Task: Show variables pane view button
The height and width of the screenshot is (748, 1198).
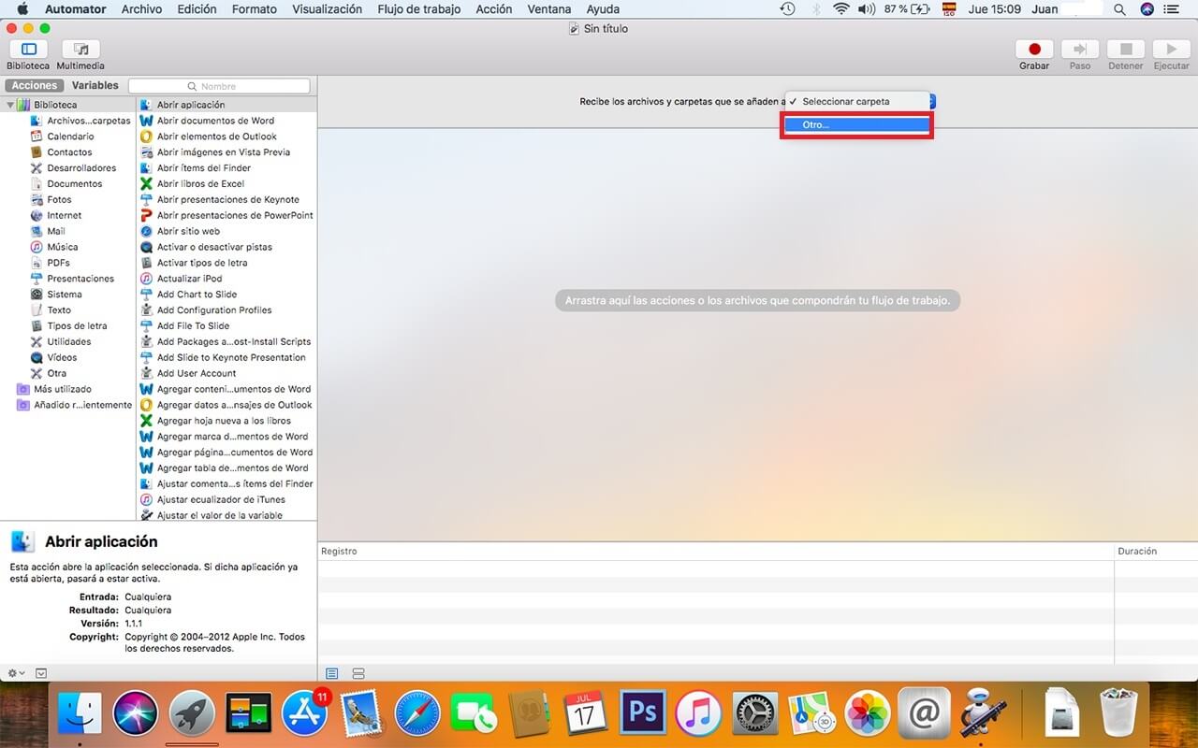Action: coord(358,673)
